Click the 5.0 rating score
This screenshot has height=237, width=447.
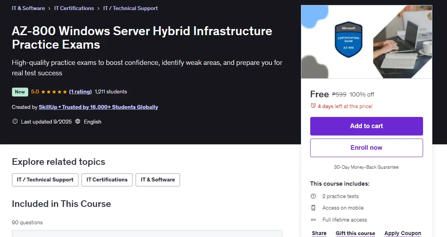click(35, 92)
